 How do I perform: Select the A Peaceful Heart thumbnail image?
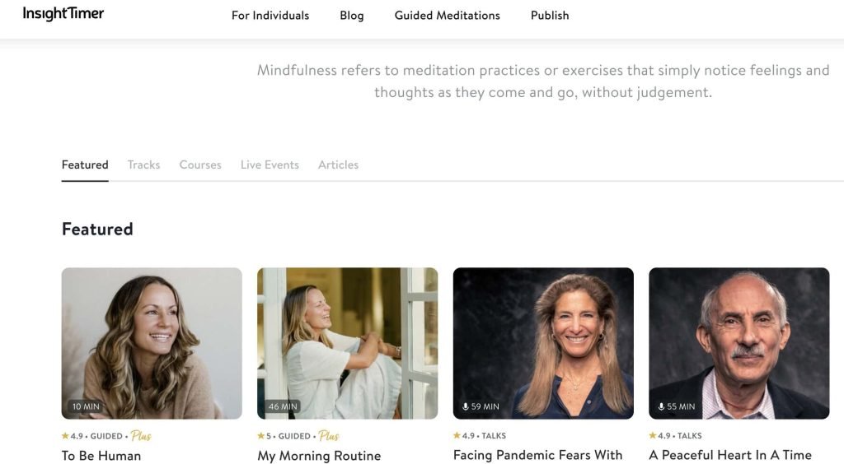738,343
